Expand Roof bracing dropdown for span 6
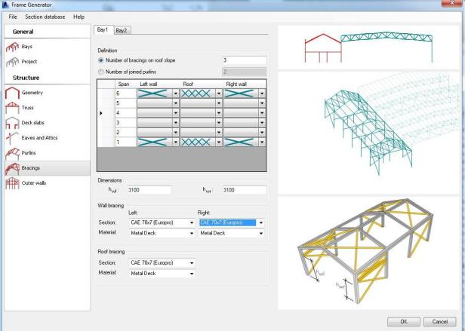 click(x=220, y=93)
